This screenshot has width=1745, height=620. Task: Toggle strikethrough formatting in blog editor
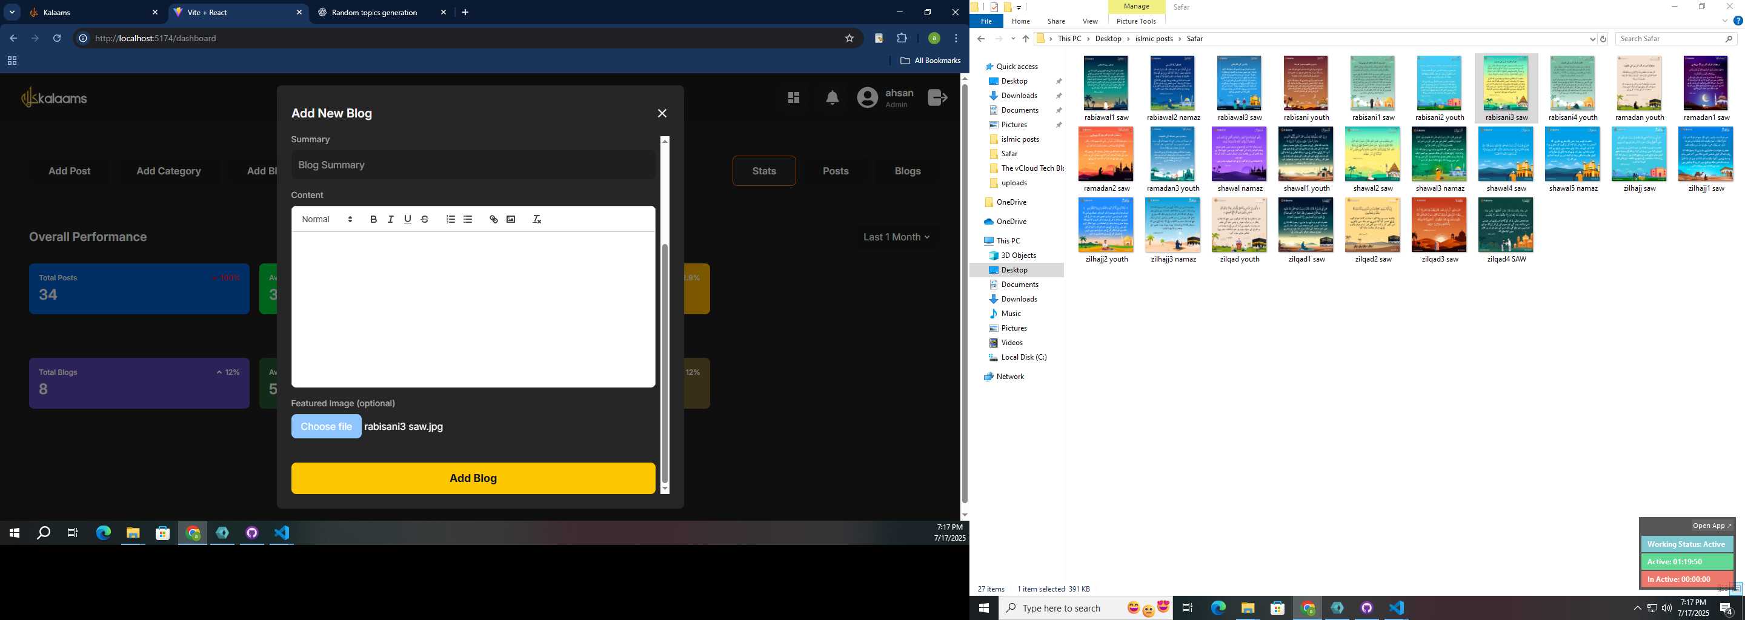click(425, 219)
